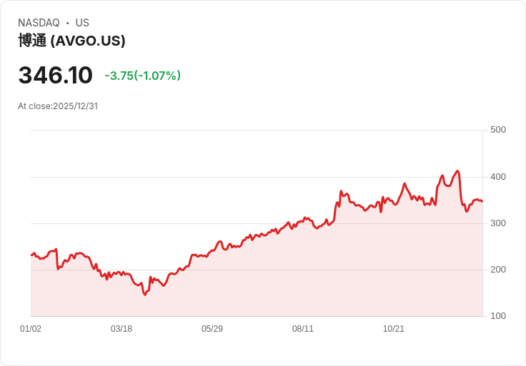This screenshot has width=526, height=366.
Task: Select the 03/18 date marker
Action: tap(121, 329)
